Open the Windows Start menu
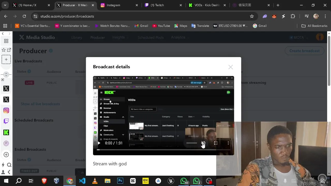Screen dimensions: 331x186 [6, 181]
